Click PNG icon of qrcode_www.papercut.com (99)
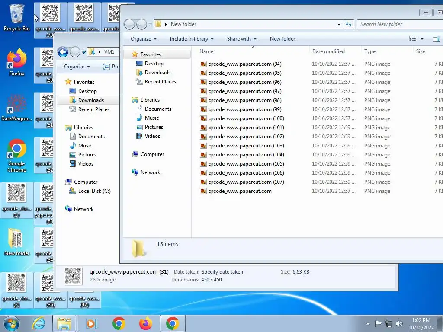 [x=203, y=109]
